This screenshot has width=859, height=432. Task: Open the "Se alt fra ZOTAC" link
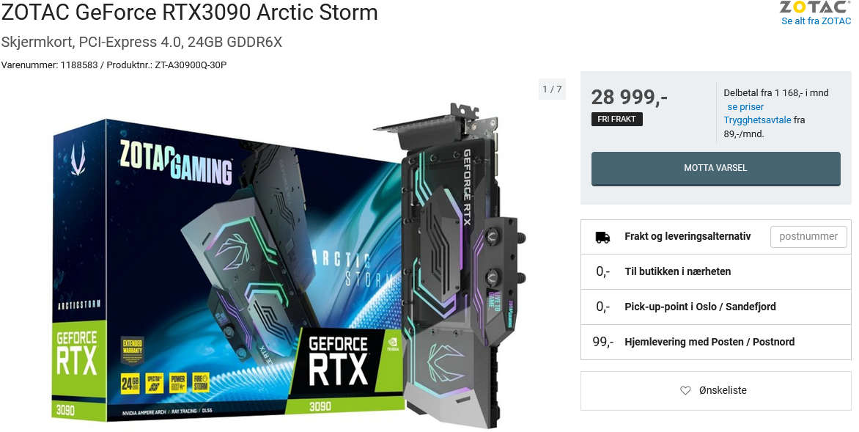tap(816, 21)
